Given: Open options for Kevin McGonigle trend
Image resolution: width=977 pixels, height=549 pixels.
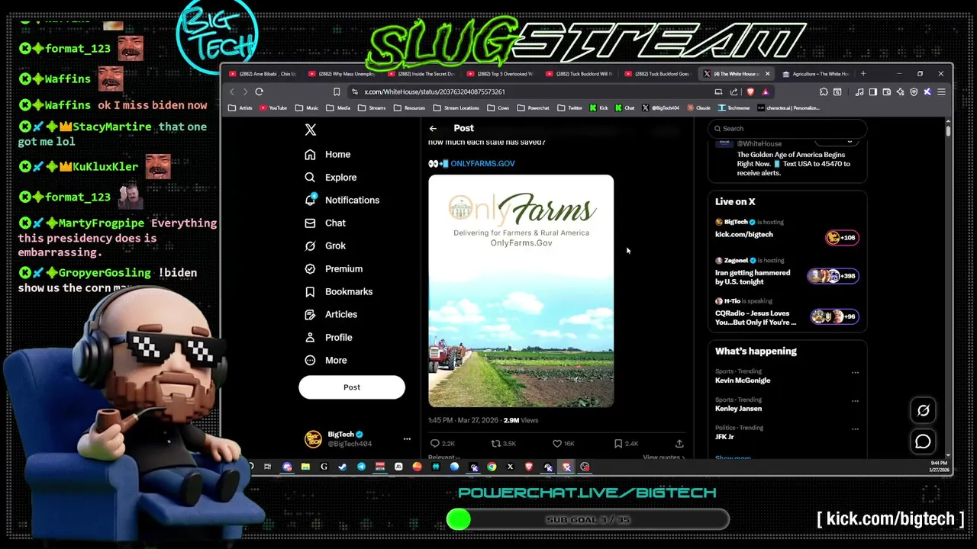Looking at the screenshot, I should (x=855, y=373).
